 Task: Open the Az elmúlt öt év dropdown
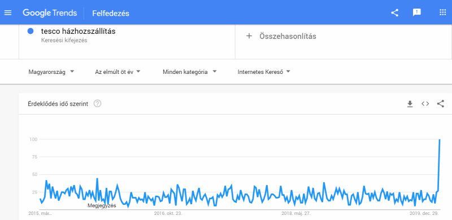coord(118,72)
